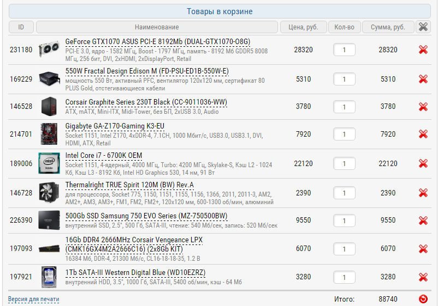Remove GeForce GTX1070 ASUS from cart
The height and width of the screenshot is (306, 438).
(423, 50)
